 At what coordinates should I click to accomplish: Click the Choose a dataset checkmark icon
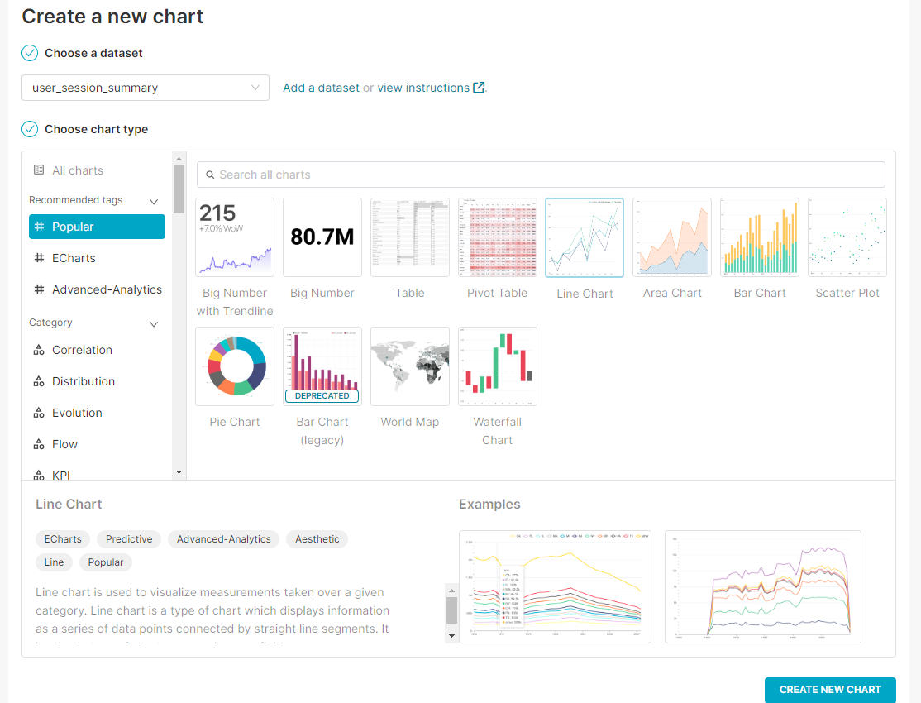pos(30,53)
